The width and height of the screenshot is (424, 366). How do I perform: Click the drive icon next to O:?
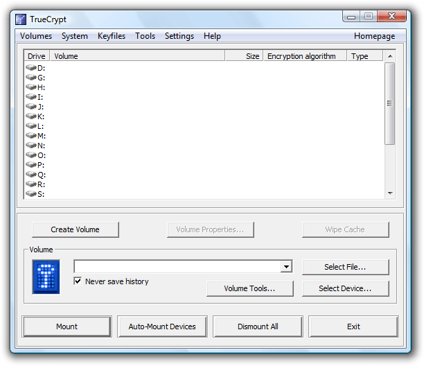[31, 155]
